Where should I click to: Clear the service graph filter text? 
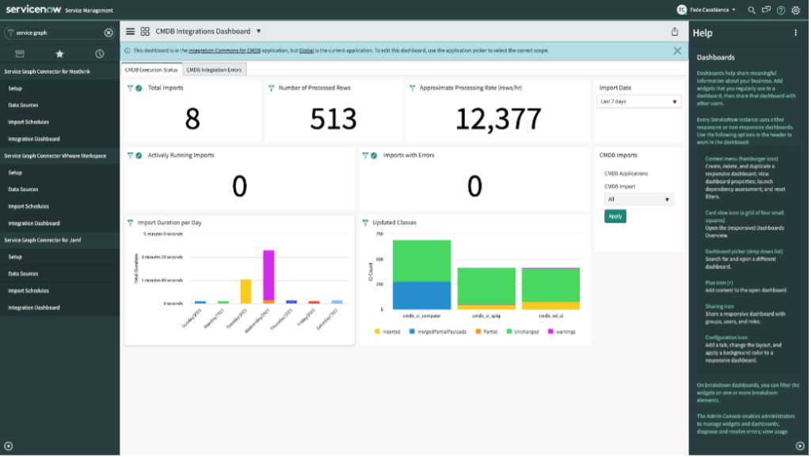109,34
